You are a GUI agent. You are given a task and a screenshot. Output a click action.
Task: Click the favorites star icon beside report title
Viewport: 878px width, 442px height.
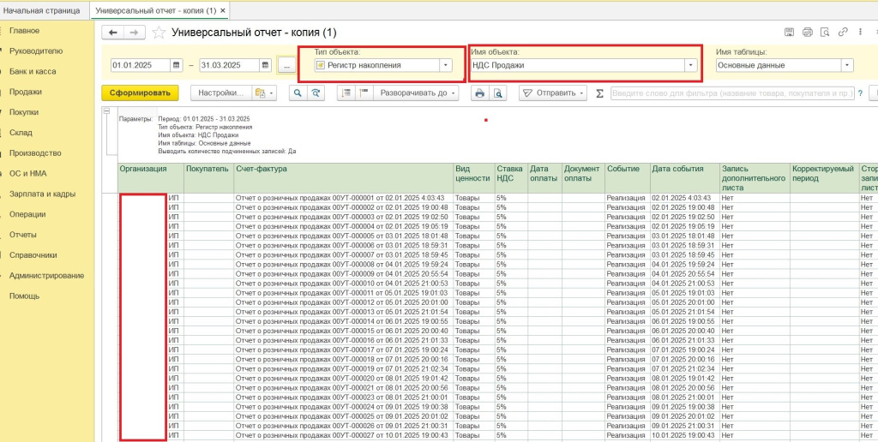[x=159, y=33]
